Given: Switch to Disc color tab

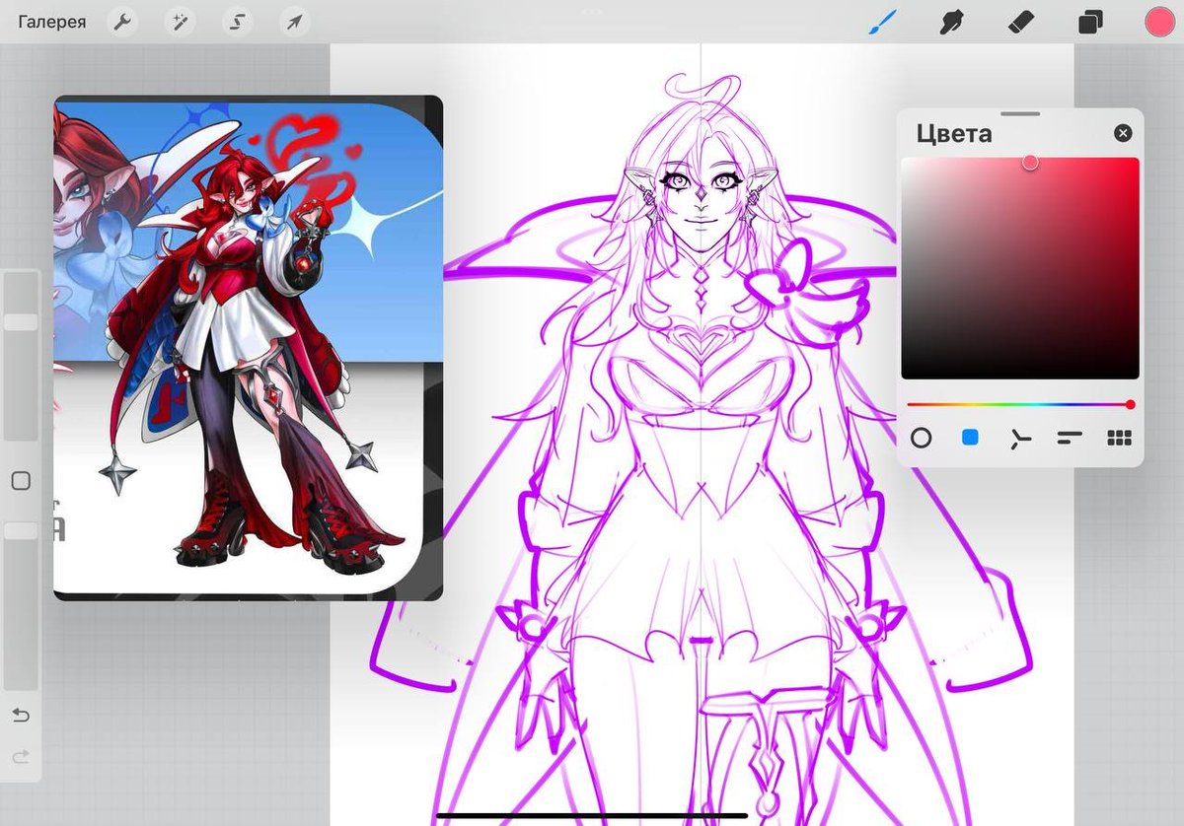Looking at the screenshot, I should [921, 438].
